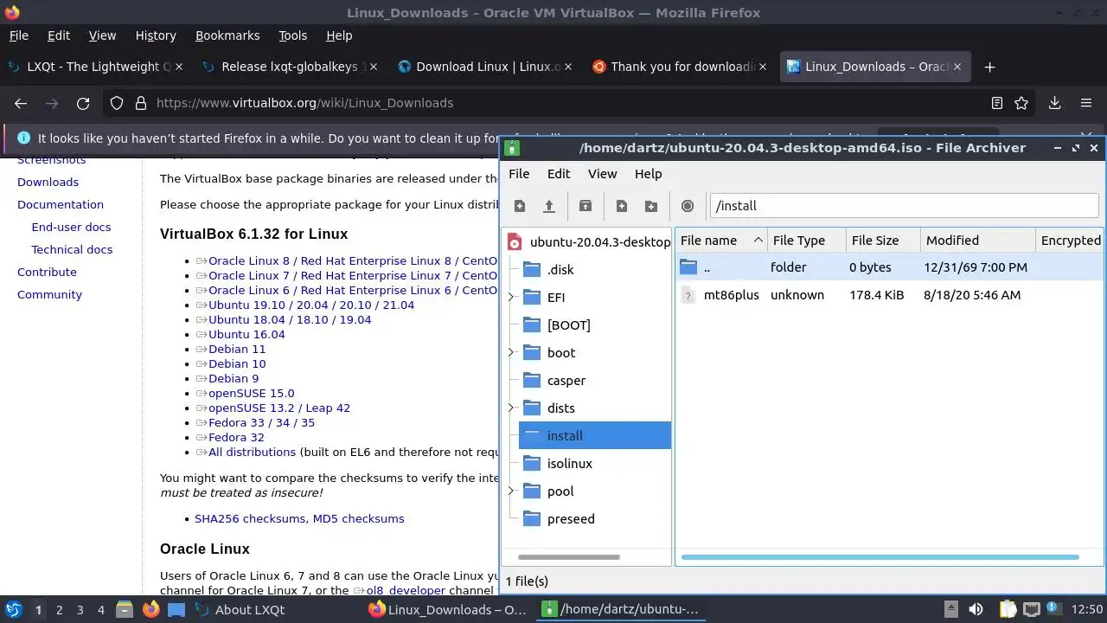Open the network tray icon
The image size is (1107, 623).
(x=1031, y=609)
